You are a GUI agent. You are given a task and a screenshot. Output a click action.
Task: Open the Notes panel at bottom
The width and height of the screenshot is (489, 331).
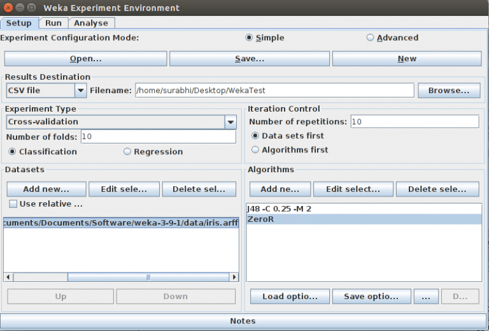coord(242,321)
